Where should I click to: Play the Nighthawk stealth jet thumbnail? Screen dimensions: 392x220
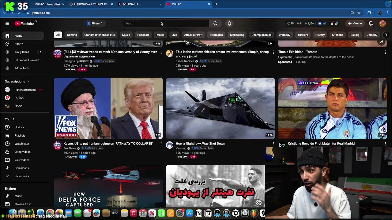tap(221, 108)
